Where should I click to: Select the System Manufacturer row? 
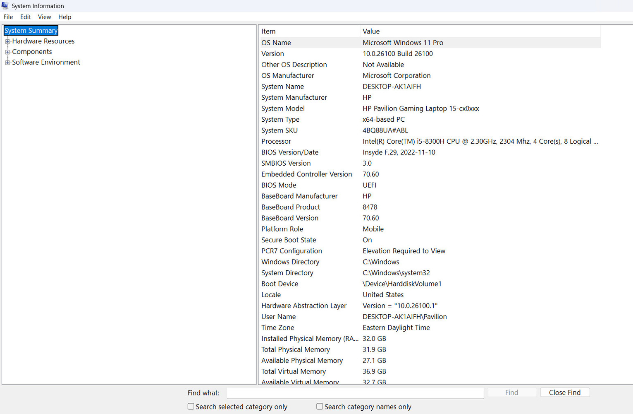point(430,97)
